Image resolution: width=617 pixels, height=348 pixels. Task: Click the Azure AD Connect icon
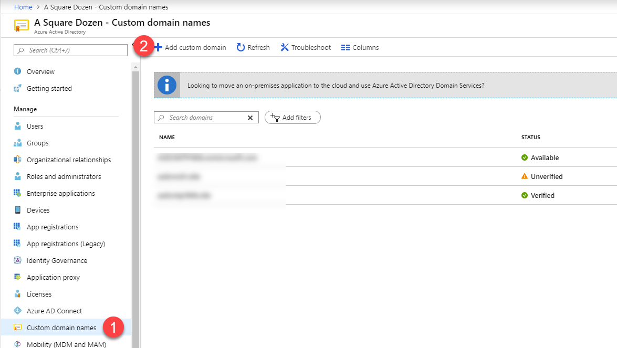[x=17, y=311]
